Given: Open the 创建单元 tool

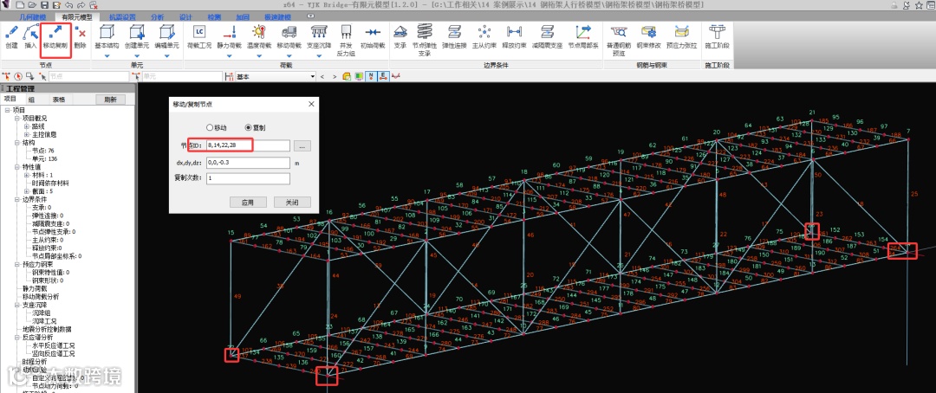Looking at the screenshot, I should point(137,35).
